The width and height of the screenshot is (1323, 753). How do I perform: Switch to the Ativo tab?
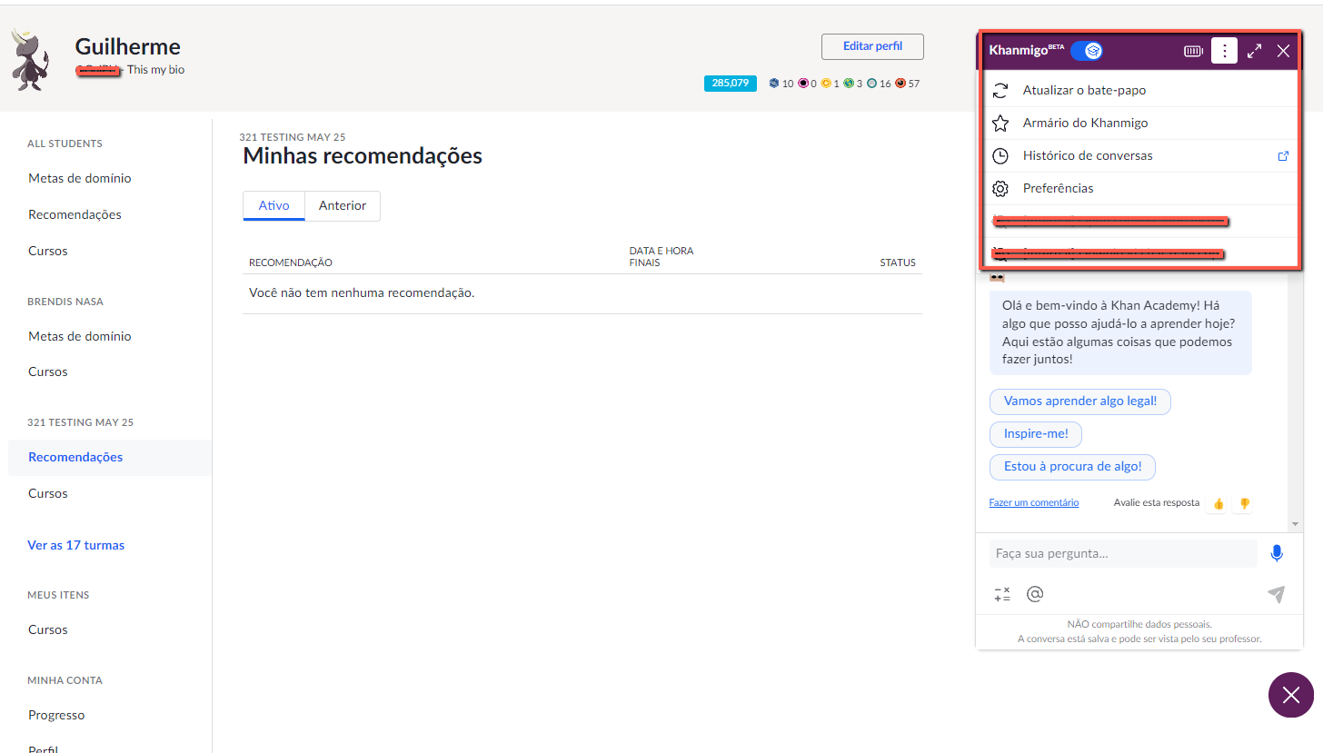[274, 205]
